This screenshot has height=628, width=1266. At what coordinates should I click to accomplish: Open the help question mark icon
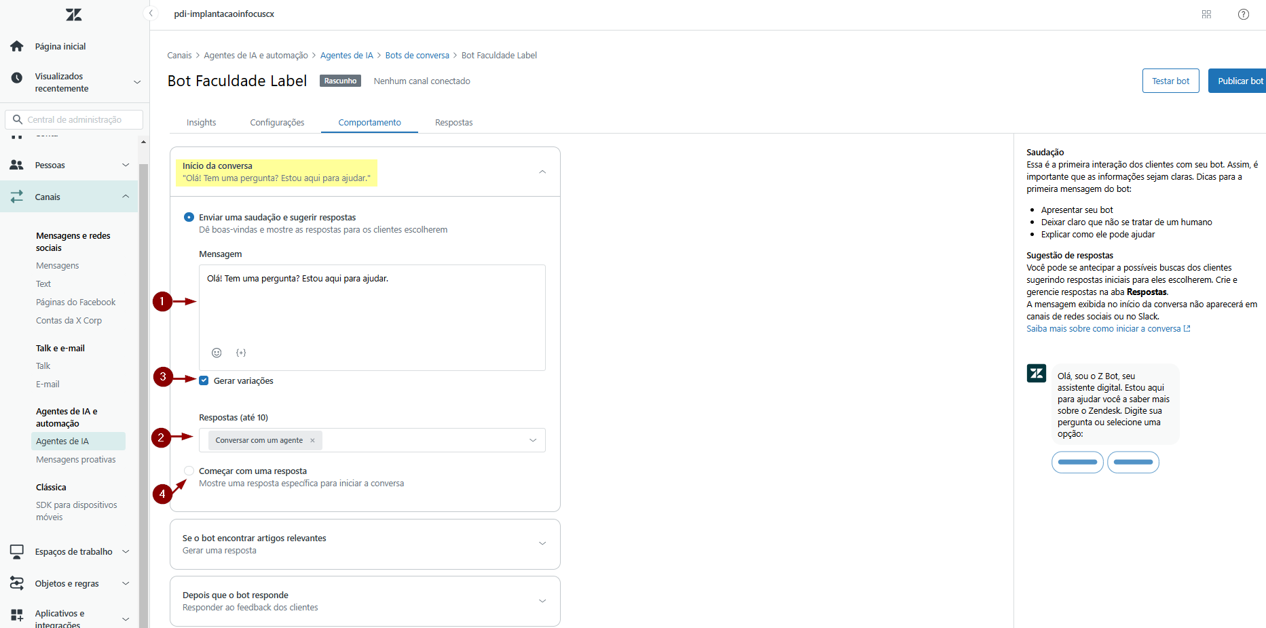[x=1243, y=14]
